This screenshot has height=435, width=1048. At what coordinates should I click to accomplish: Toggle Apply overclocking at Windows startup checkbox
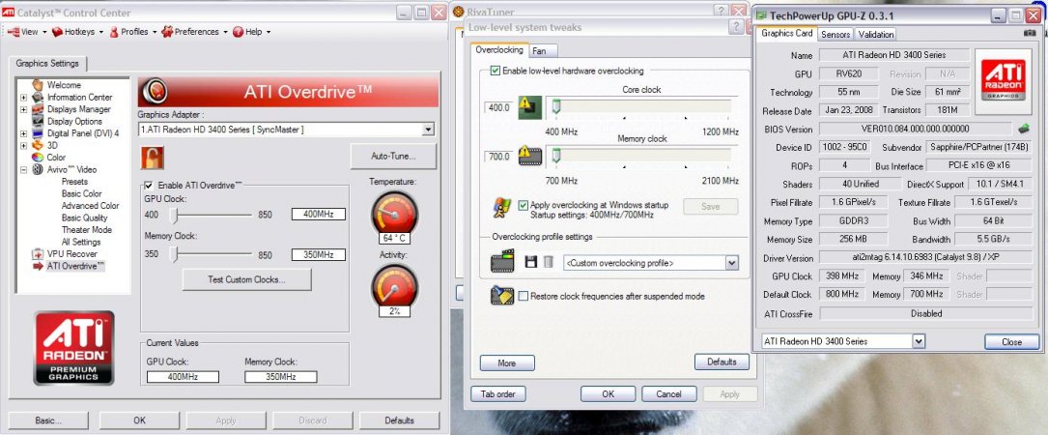click(524, 205)
